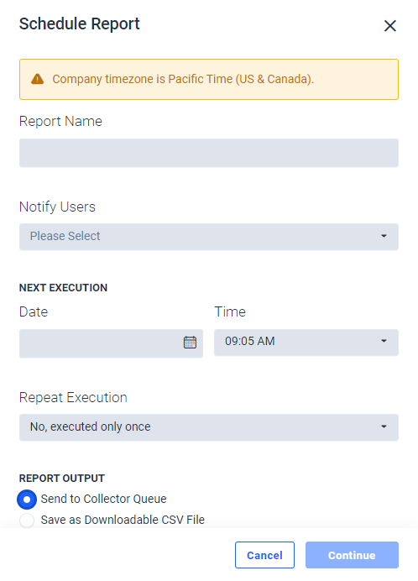Click the Schedule Report dialog title
Viewport: 418px width, 581px height.
tap(79, 24)
